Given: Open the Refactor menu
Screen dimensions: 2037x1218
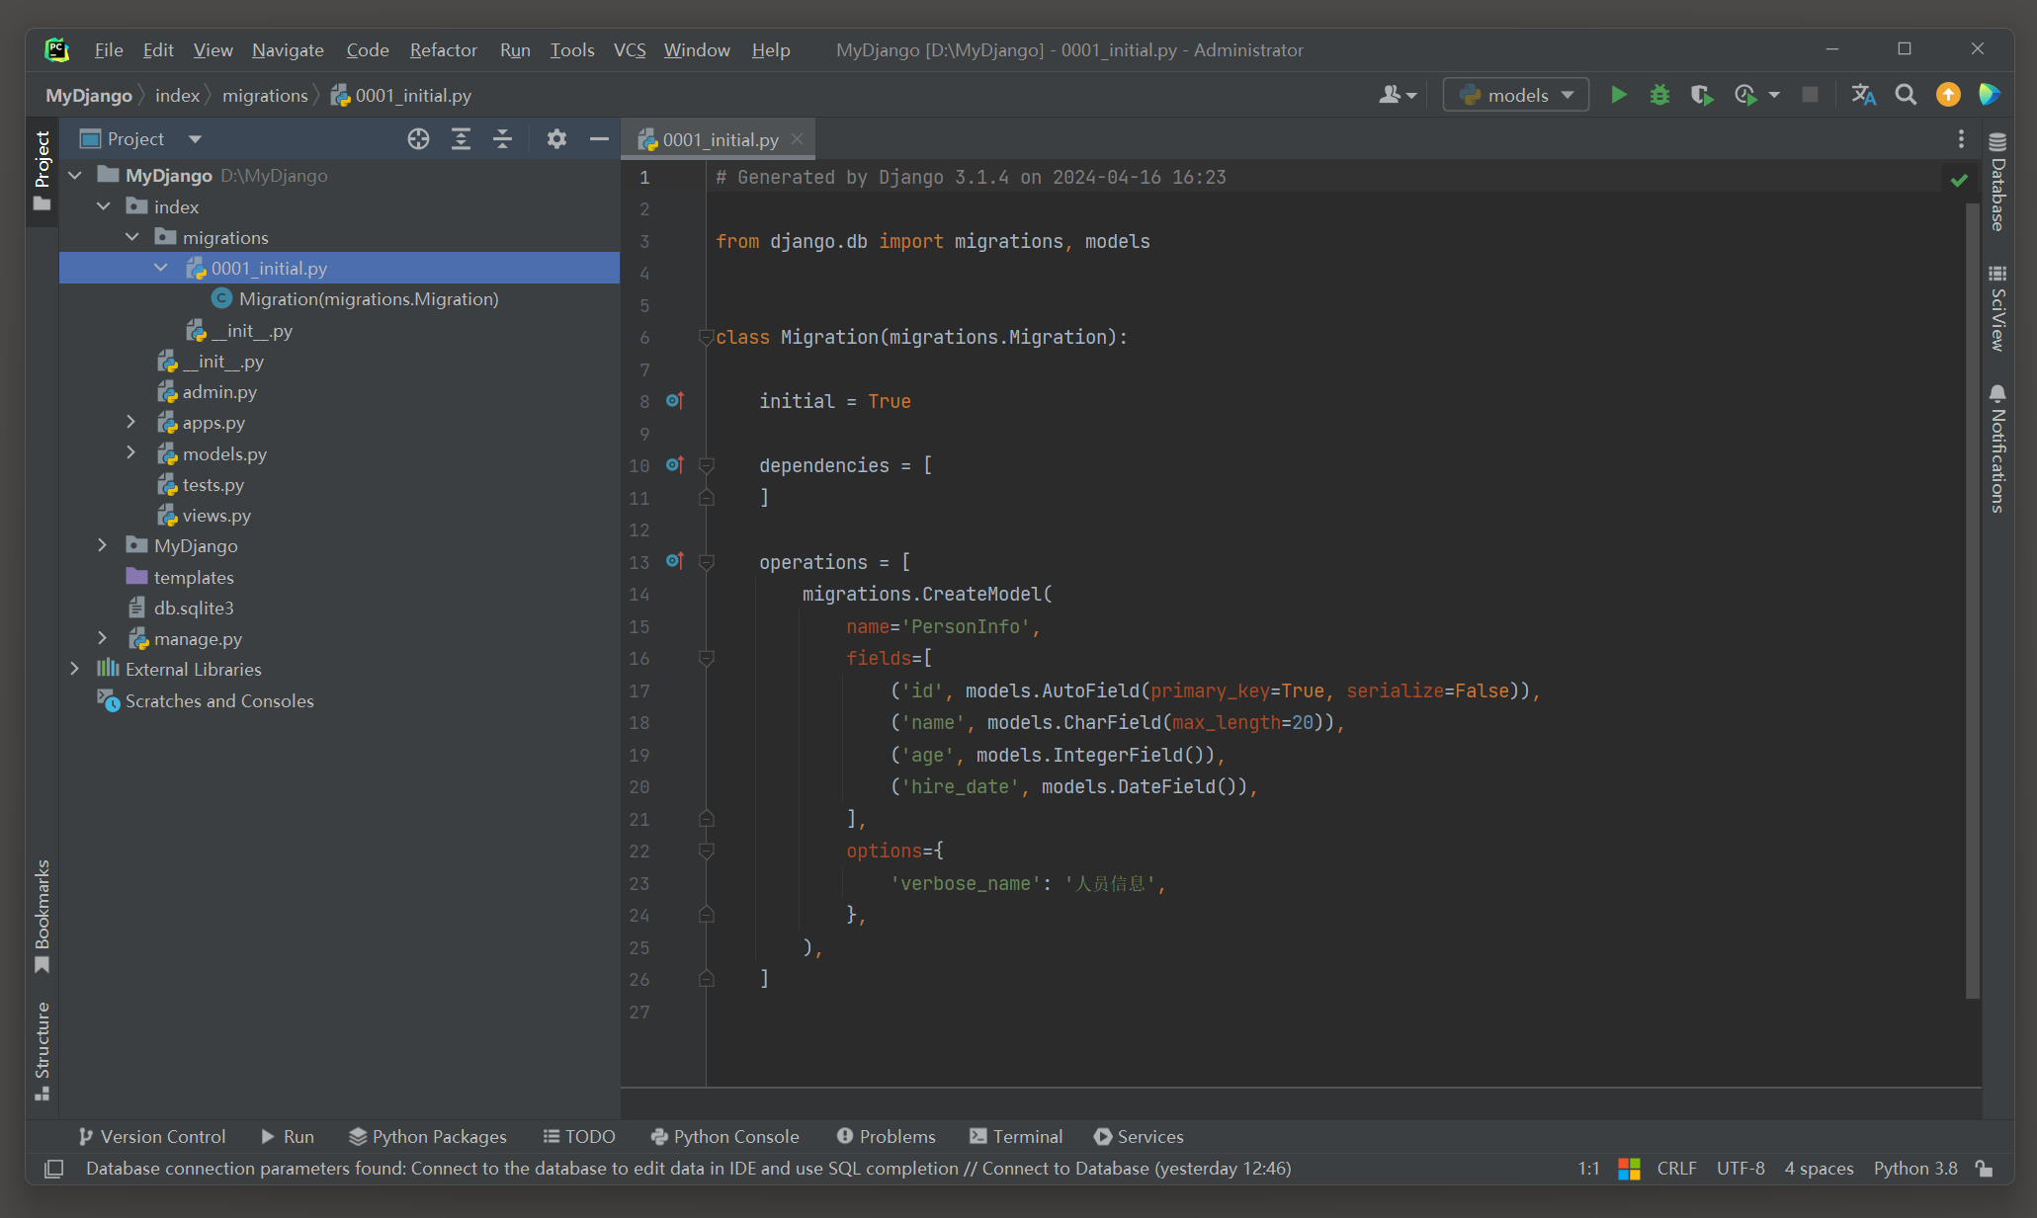Looking at the screenshot, I should (x=443, y=50).
